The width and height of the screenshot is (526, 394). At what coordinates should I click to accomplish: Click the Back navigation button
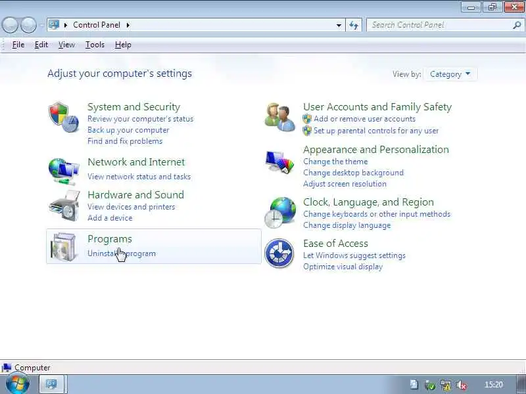(10, 25)
